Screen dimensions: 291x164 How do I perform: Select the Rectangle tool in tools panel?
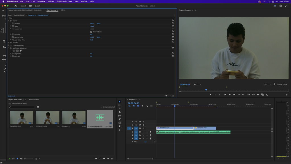pyautogui.click(x=120, y=123)
